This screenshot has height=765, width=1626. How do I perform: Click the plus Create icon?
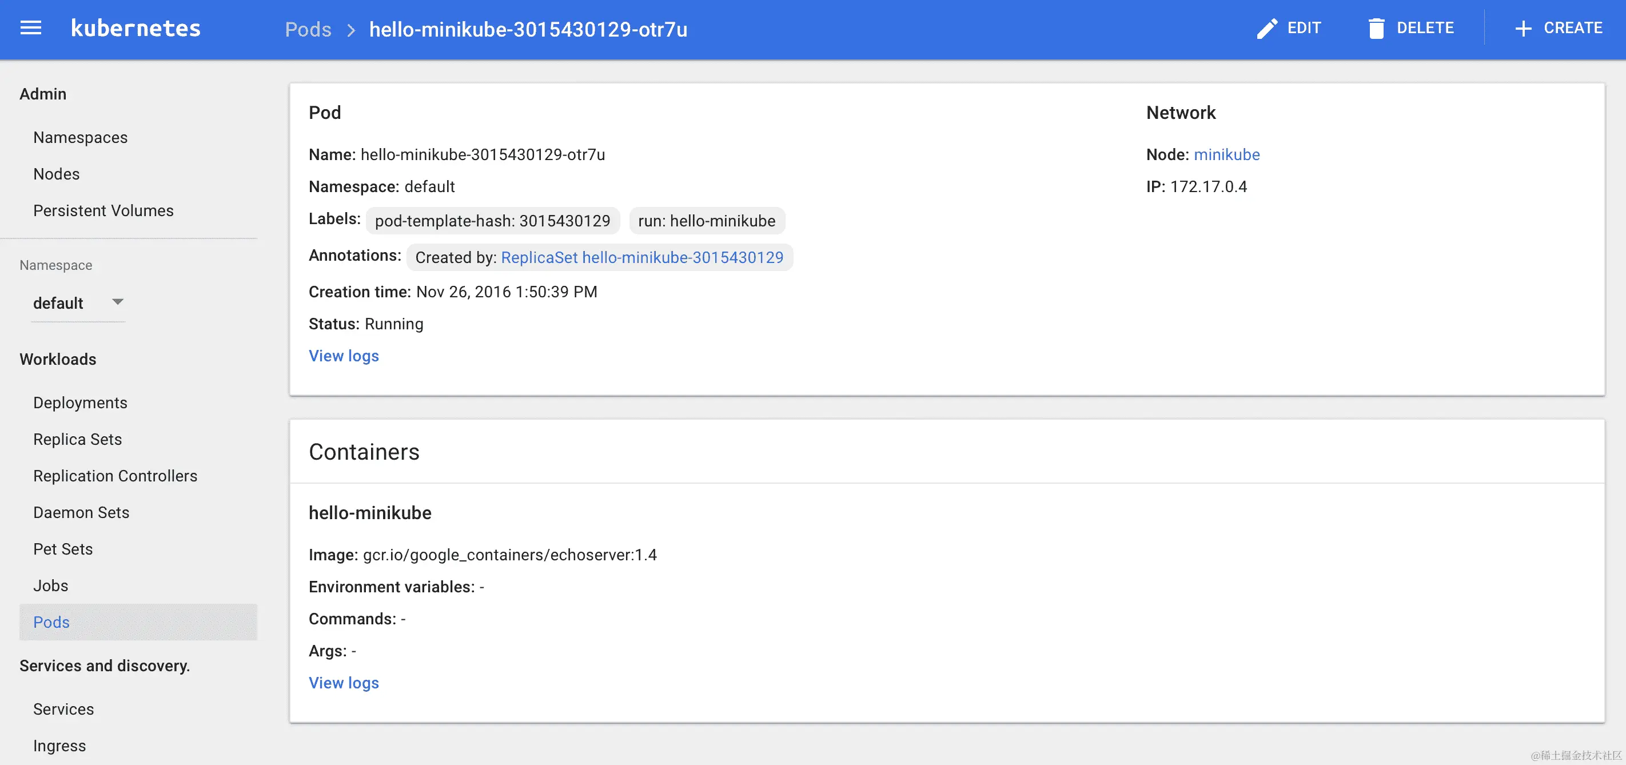(1524, 28)
